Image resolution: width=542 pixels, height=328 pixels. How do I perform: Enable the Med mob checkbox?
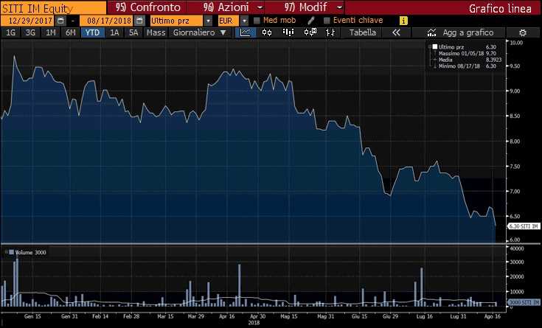[257, 21]
